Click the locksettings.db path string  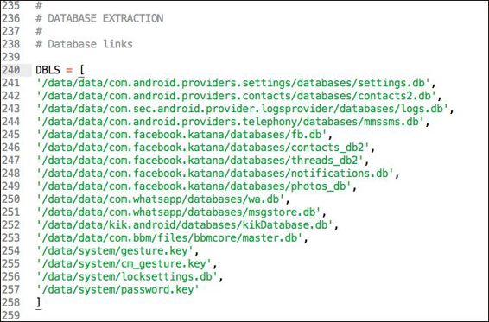(x=127, y=277)
